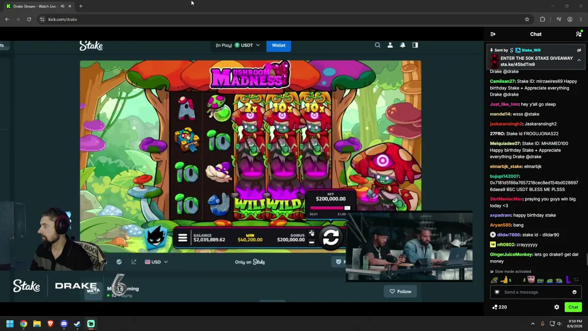Open channel points showing 220

[499, 307]
